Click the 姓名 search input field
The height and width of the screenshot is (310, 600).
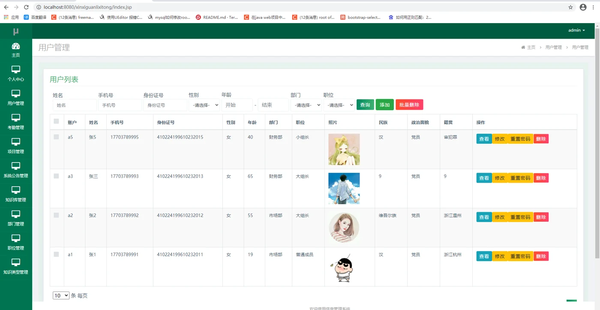tap(75, 105)
